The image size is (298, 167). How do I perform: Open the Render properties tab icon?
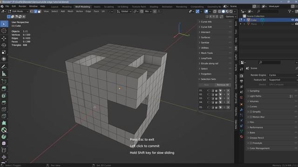[x=241, y=76]
